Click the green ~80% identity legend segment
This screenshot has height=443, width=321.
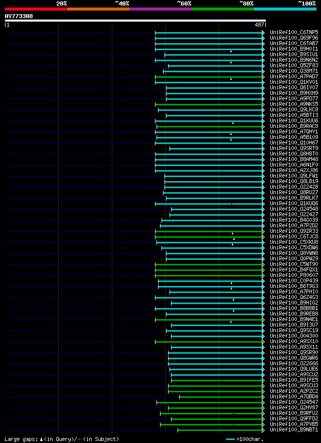(x=223, y=9)
